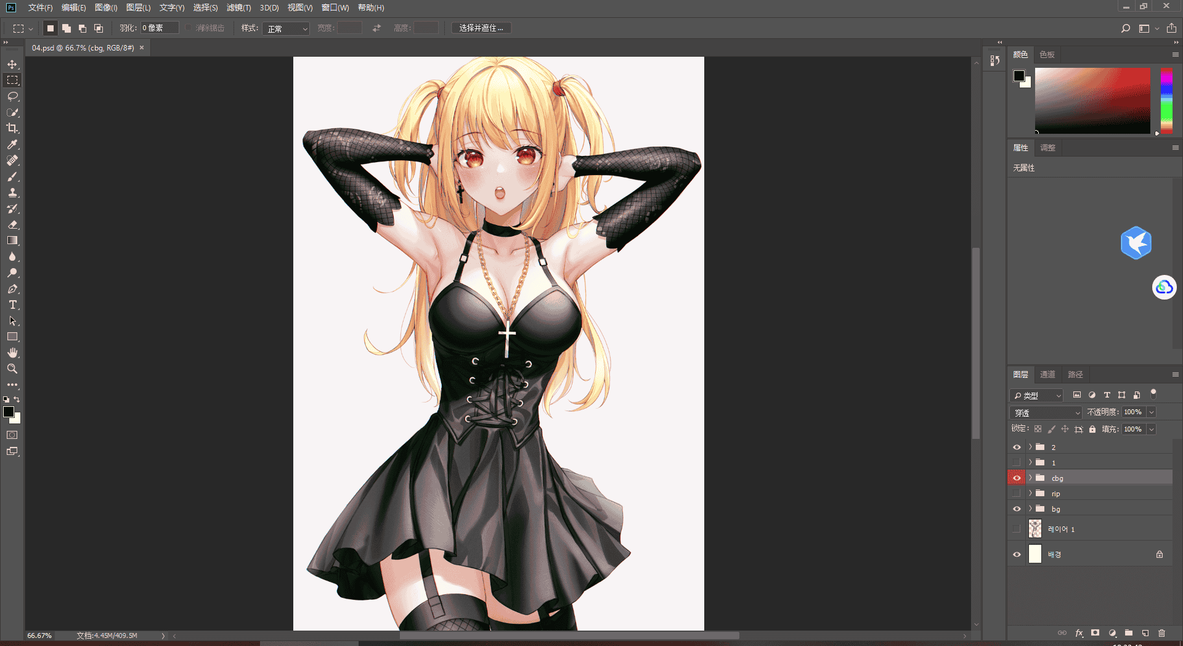This screenshot has width=1183, height=646.
Task: Open the 文件(F) menu
Action: tap(40, 7)
